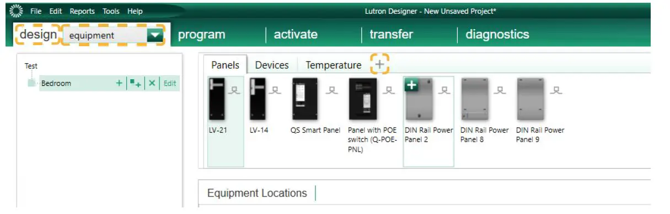Select the QS Smart Panel thumbnail
This screenshot has width=670, height=214.
(305, 99)
